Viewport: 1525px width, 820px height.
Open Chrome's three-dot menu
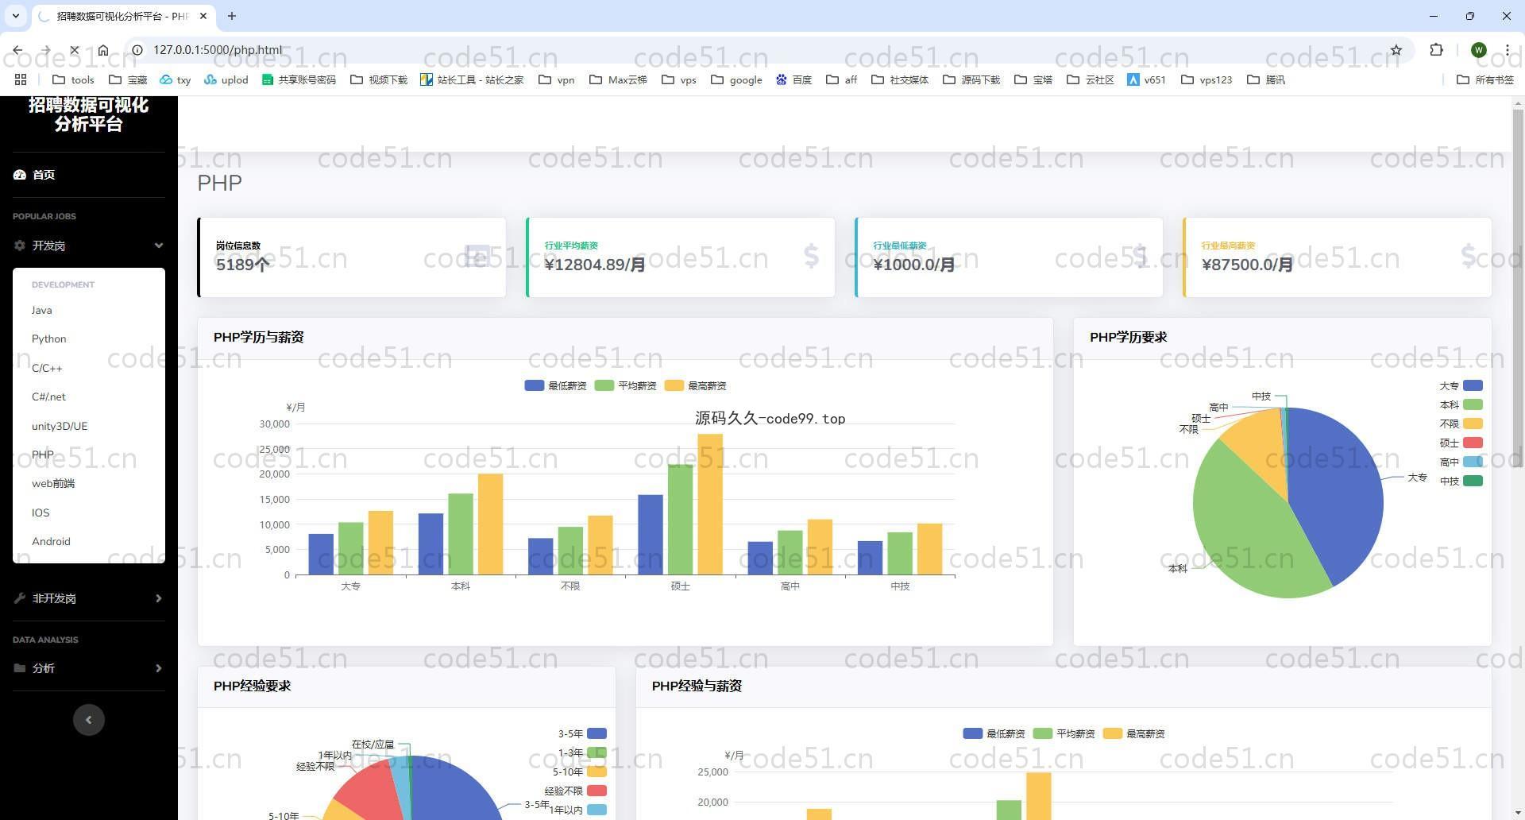pyautogui.click(x=1507, y=50)
